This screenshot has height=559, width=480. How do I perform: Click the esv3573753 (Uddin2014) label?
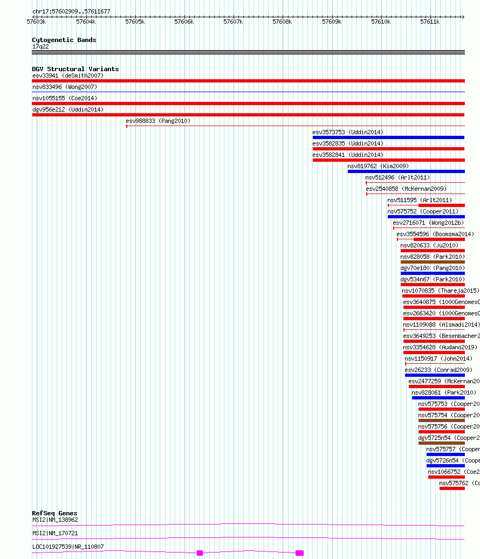348,132
